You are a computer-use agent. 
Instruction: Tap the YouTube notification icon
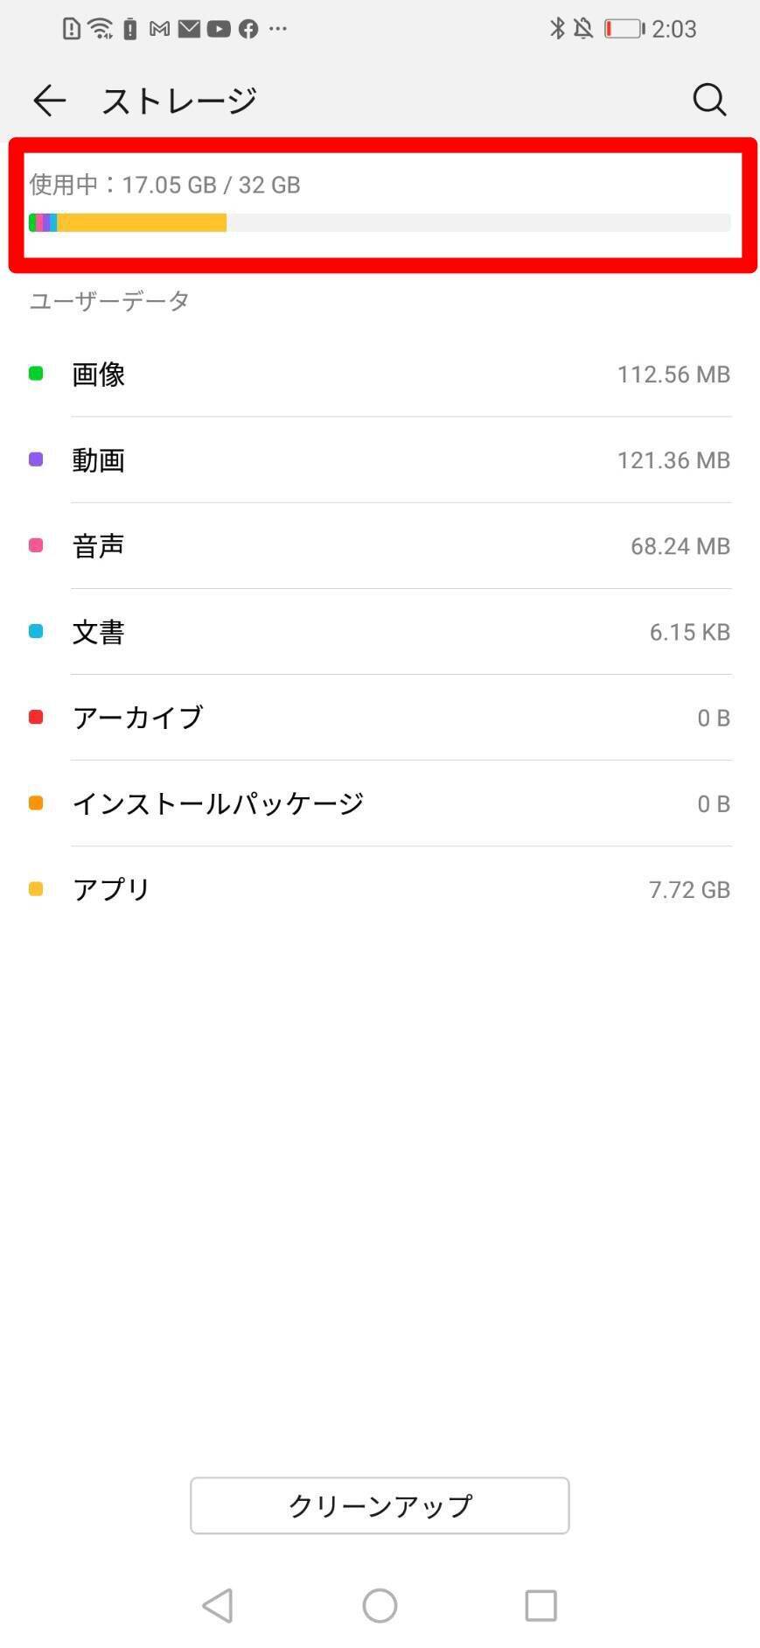pos(219,29)
